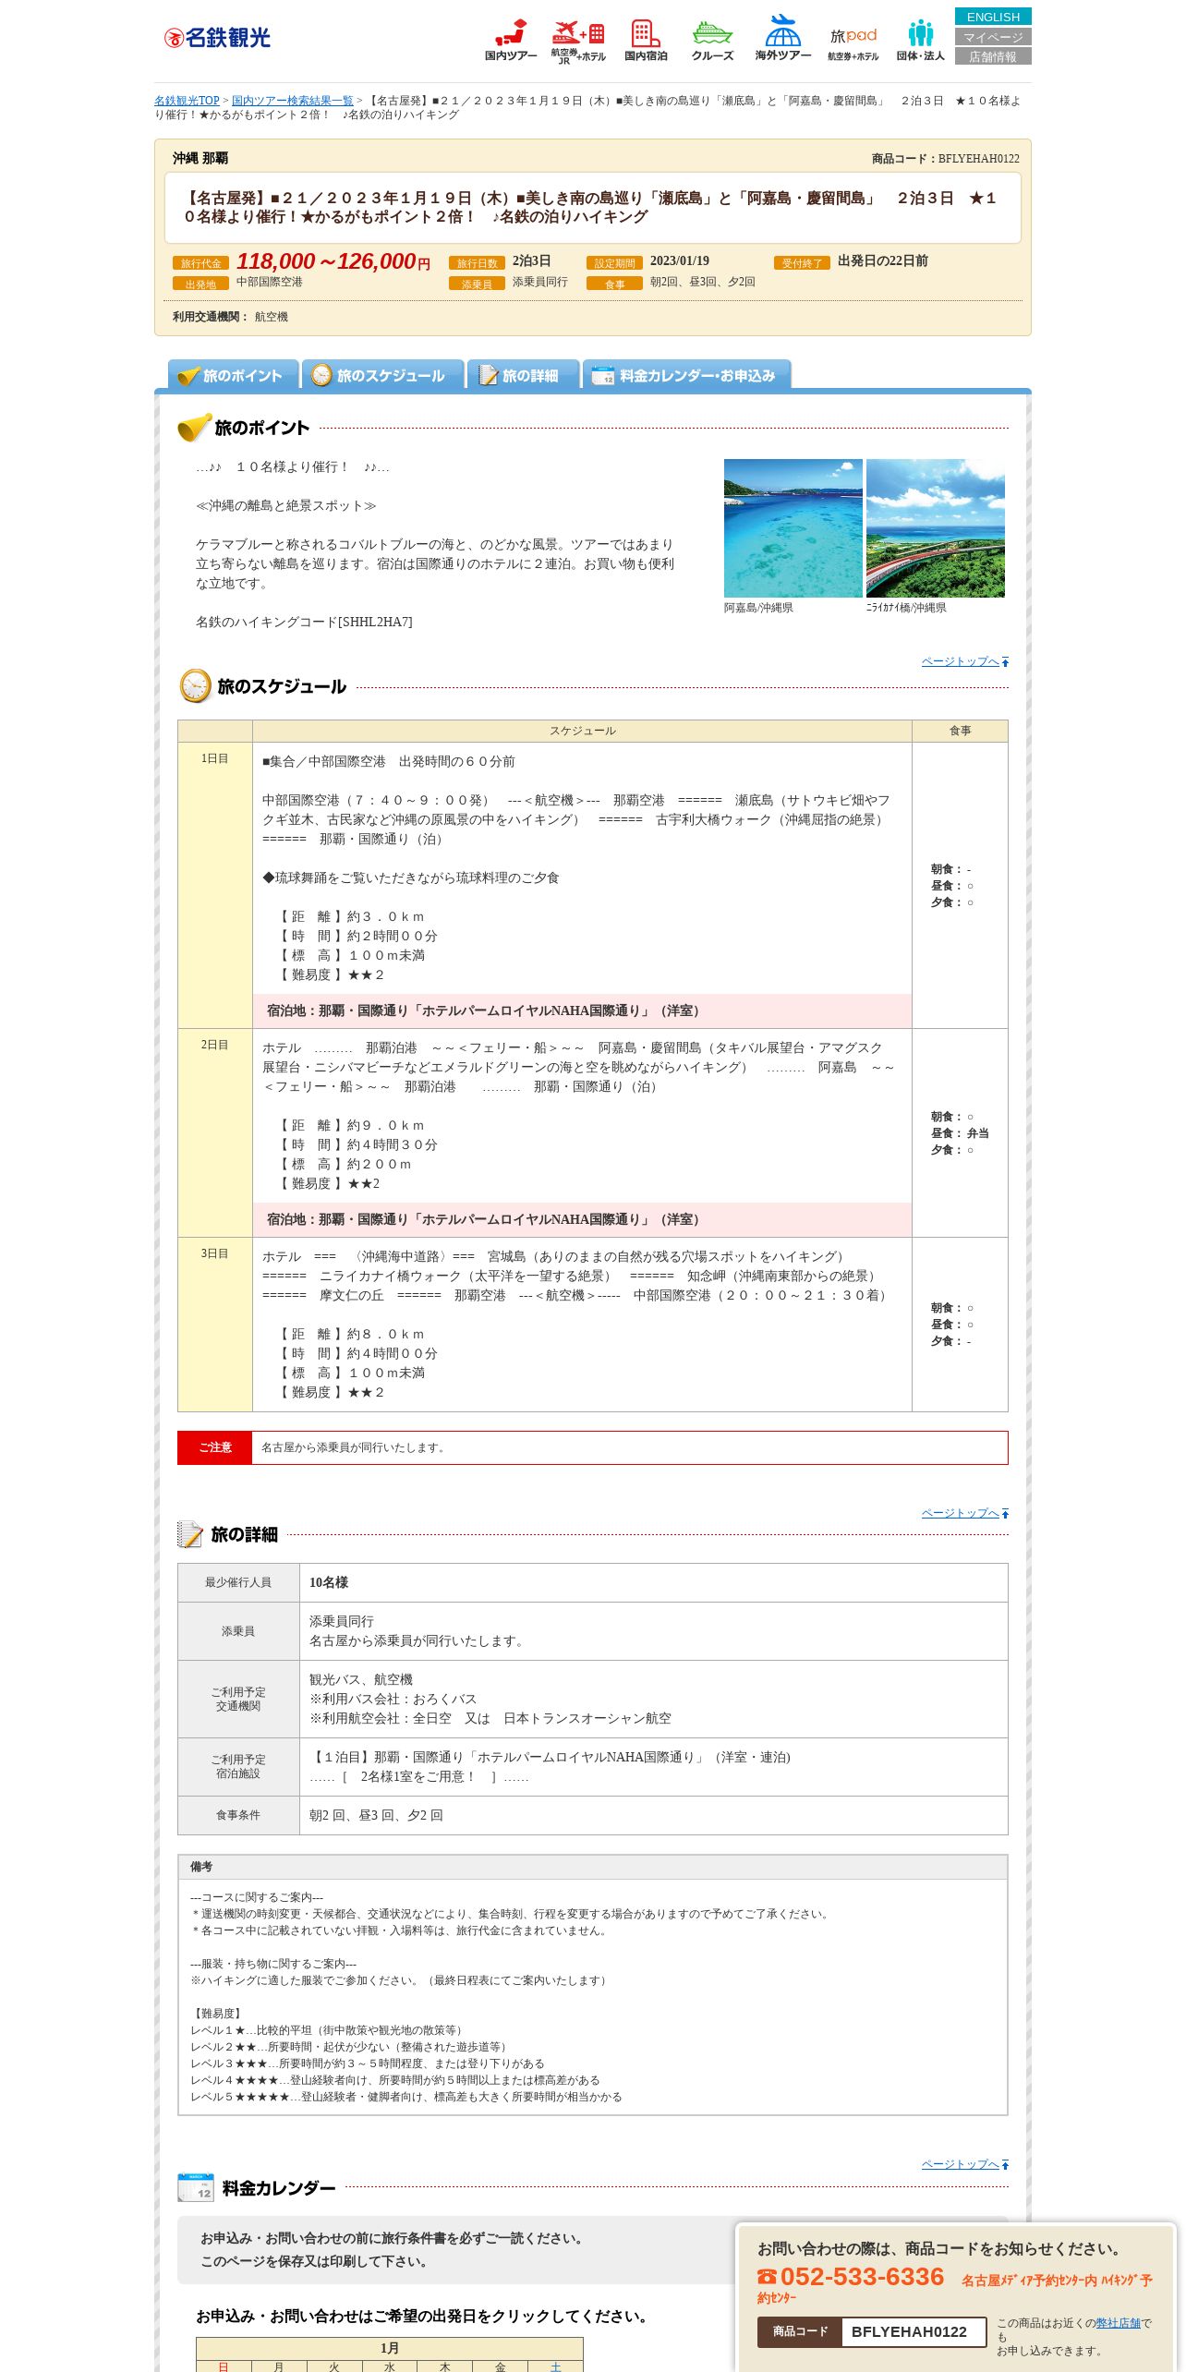Viewport: 1186px width, 2372px height.
Task: Click product code BFLYEHAH0122 in the inquiry box
Action: point(909,2331)
